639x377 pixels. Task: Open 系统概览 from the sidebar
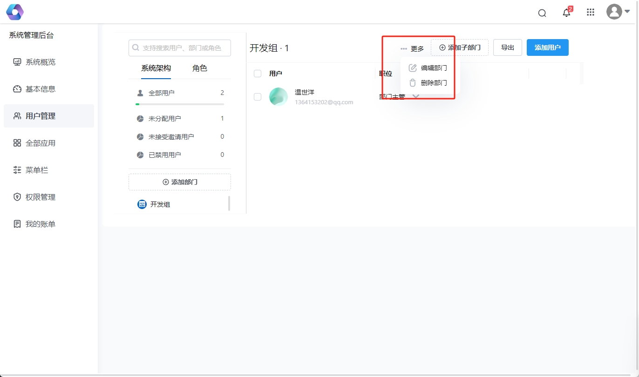(x=41, y=62)
